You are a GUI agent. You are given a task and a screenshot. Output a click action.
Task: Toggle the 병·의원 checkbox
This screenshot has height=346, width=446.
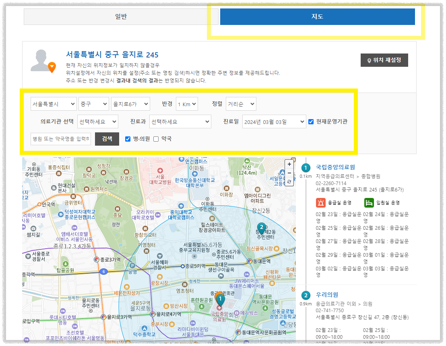128,139
